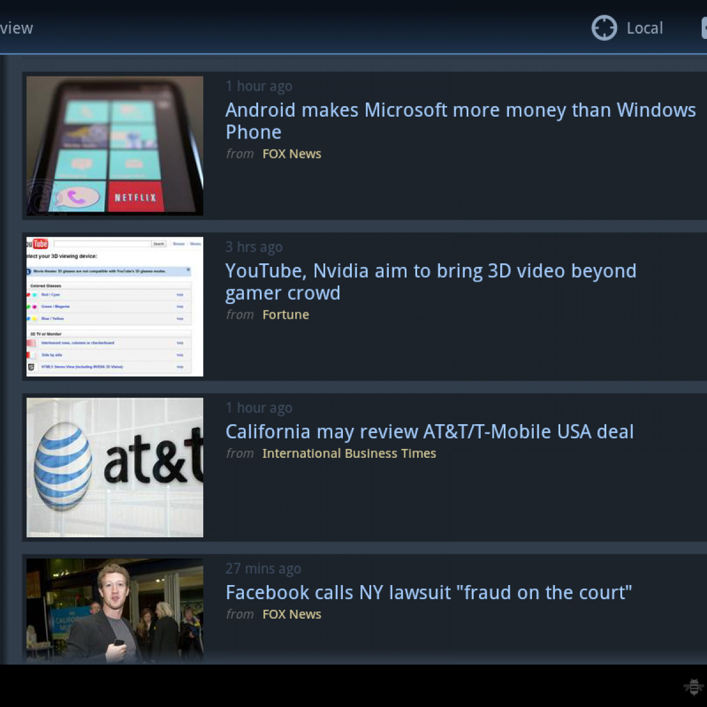The height and width of the screenshot is (707, 707).
Task: Select the Windows Phone thumbnail image
Action: (115, 146)
